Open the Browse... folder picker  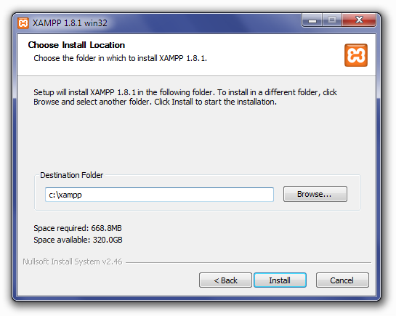tap(315, 194)
